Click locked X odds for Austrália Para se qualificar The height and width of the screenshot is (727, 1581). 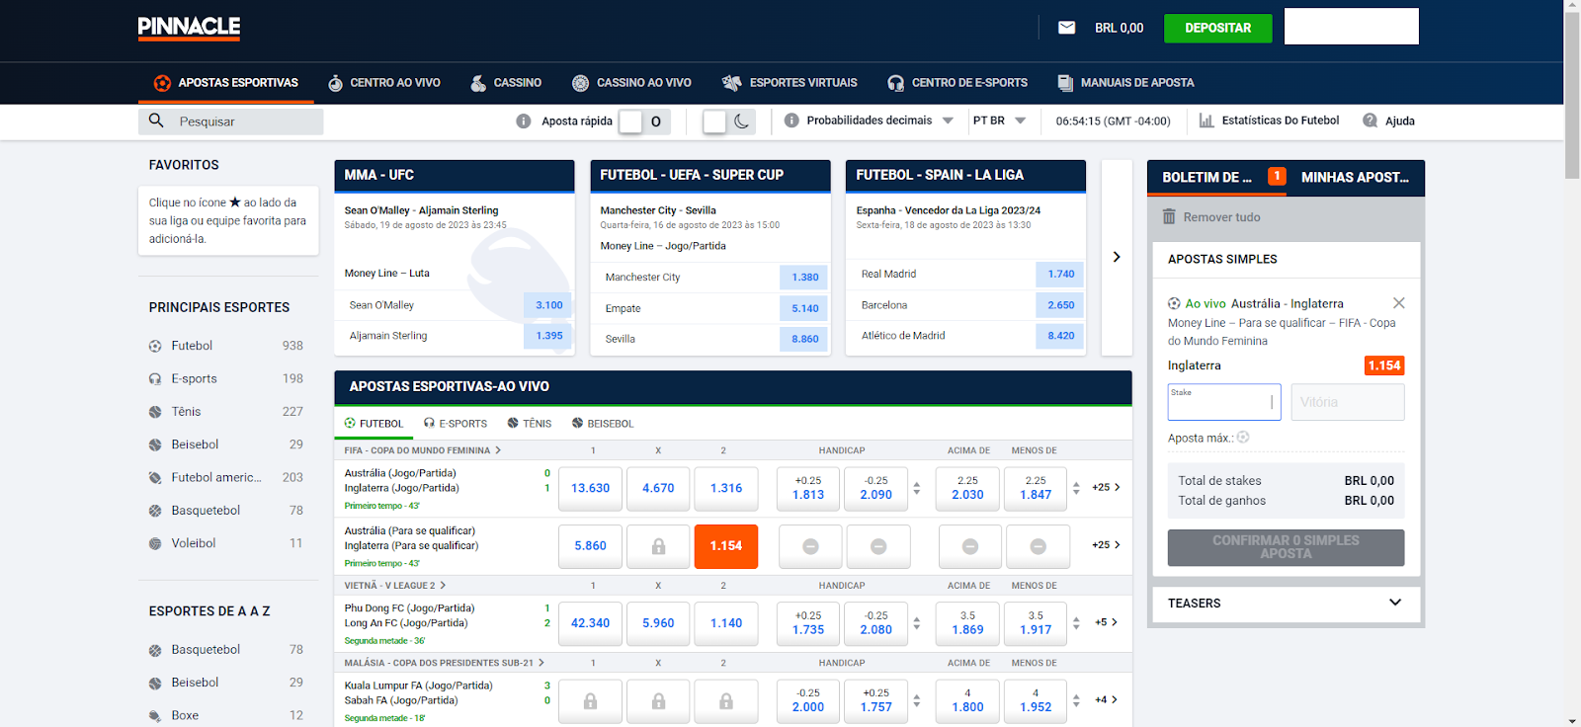click(658, 546)
